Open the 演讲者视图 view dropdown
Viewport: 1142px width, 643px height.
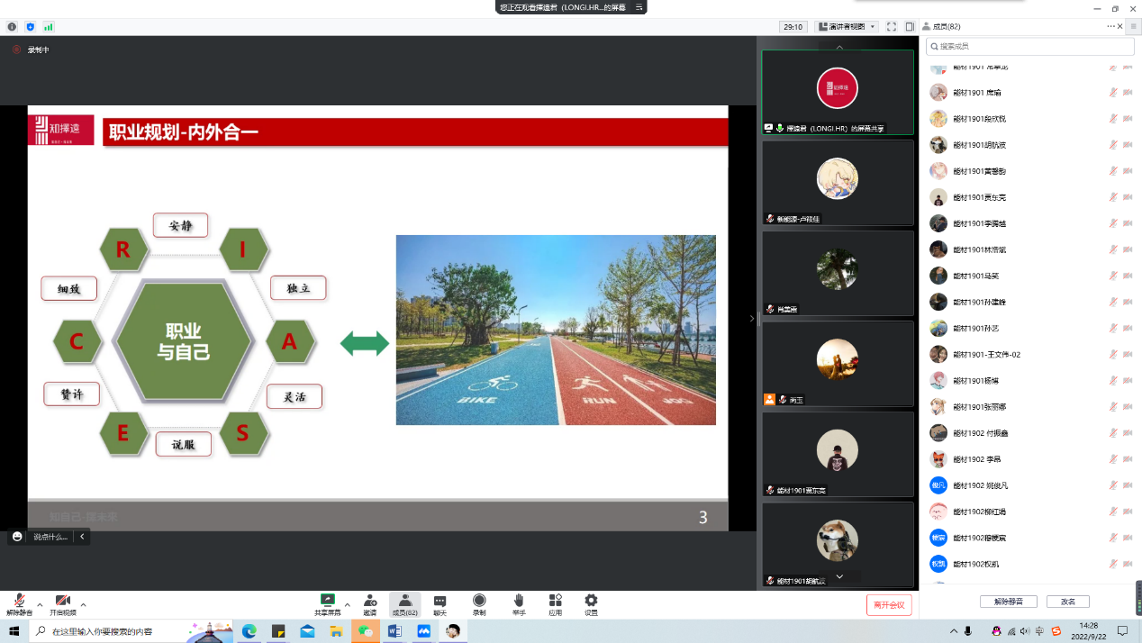pos(847,27)
